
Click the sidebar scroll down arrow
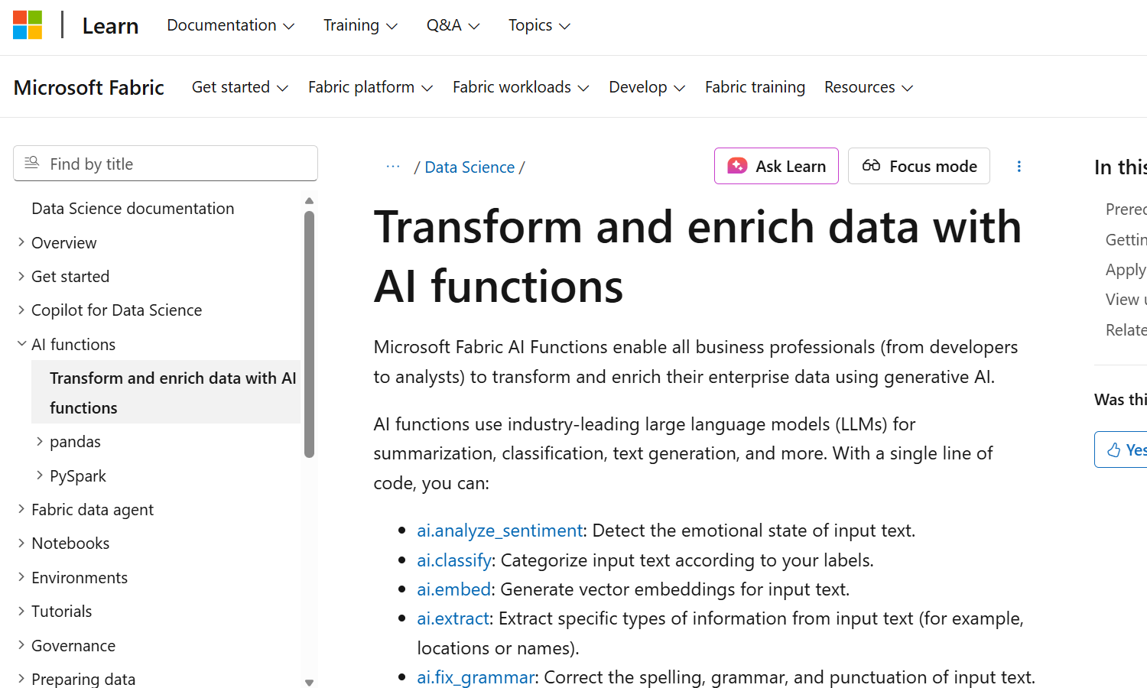309,682
